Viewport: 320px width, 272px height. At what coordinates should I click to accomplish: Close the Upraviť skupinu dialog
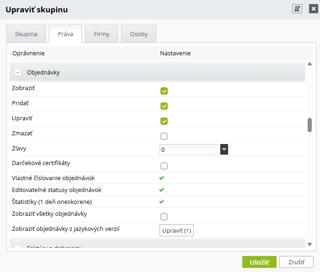(313, 9)
